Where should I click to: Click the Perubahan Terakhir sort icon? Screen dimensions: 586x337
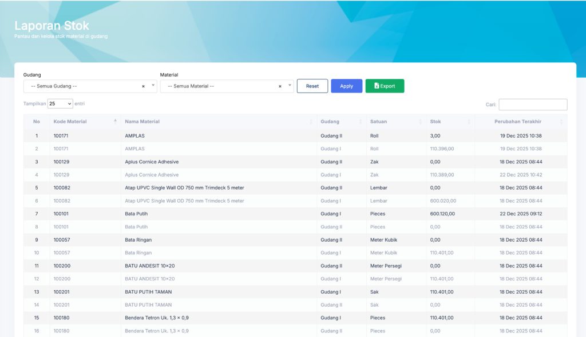pyautogui.click(x=561, y=122)
